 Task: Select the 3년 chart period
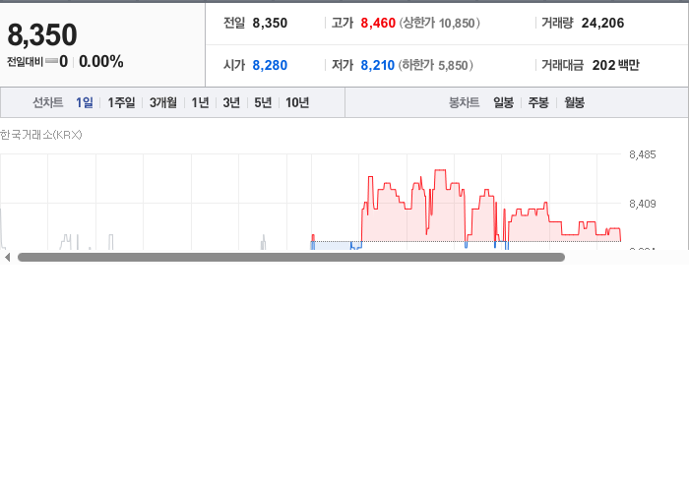coord(231,102)
